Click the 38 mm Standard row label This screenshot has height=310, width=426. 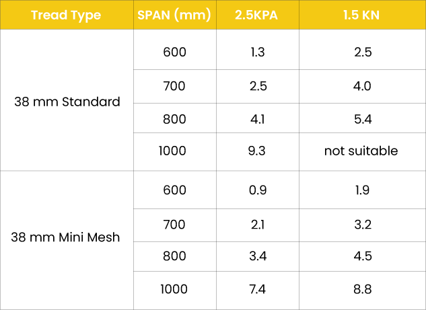pyautogui.click(x=67, y=102)
